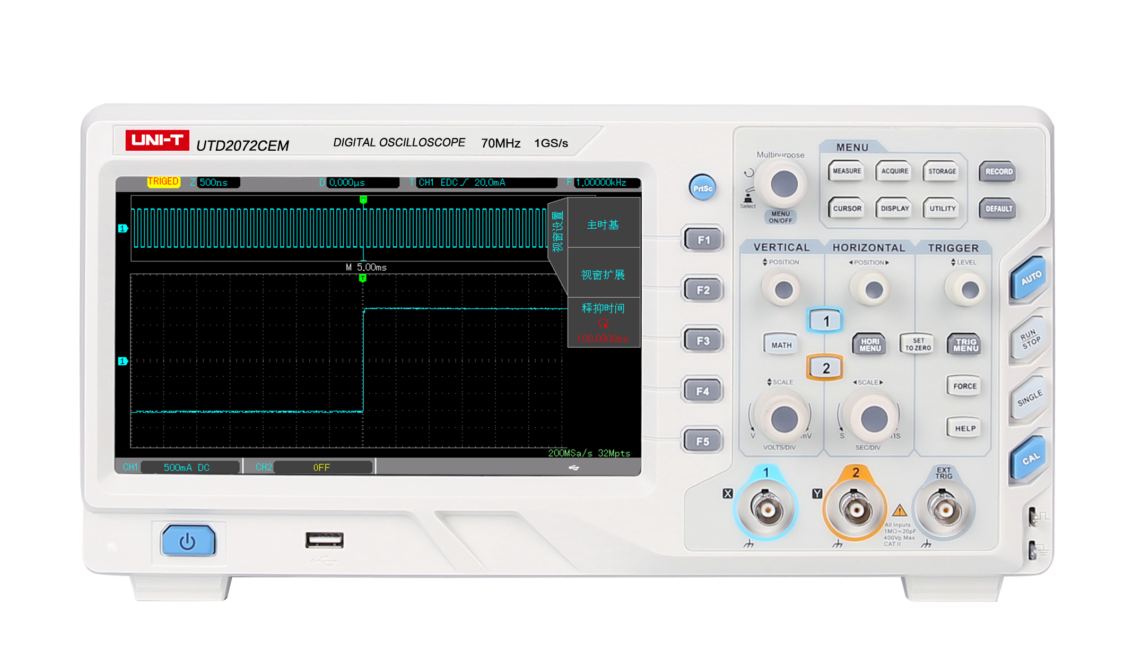Click the M 5.00ms label

point(366,267)
